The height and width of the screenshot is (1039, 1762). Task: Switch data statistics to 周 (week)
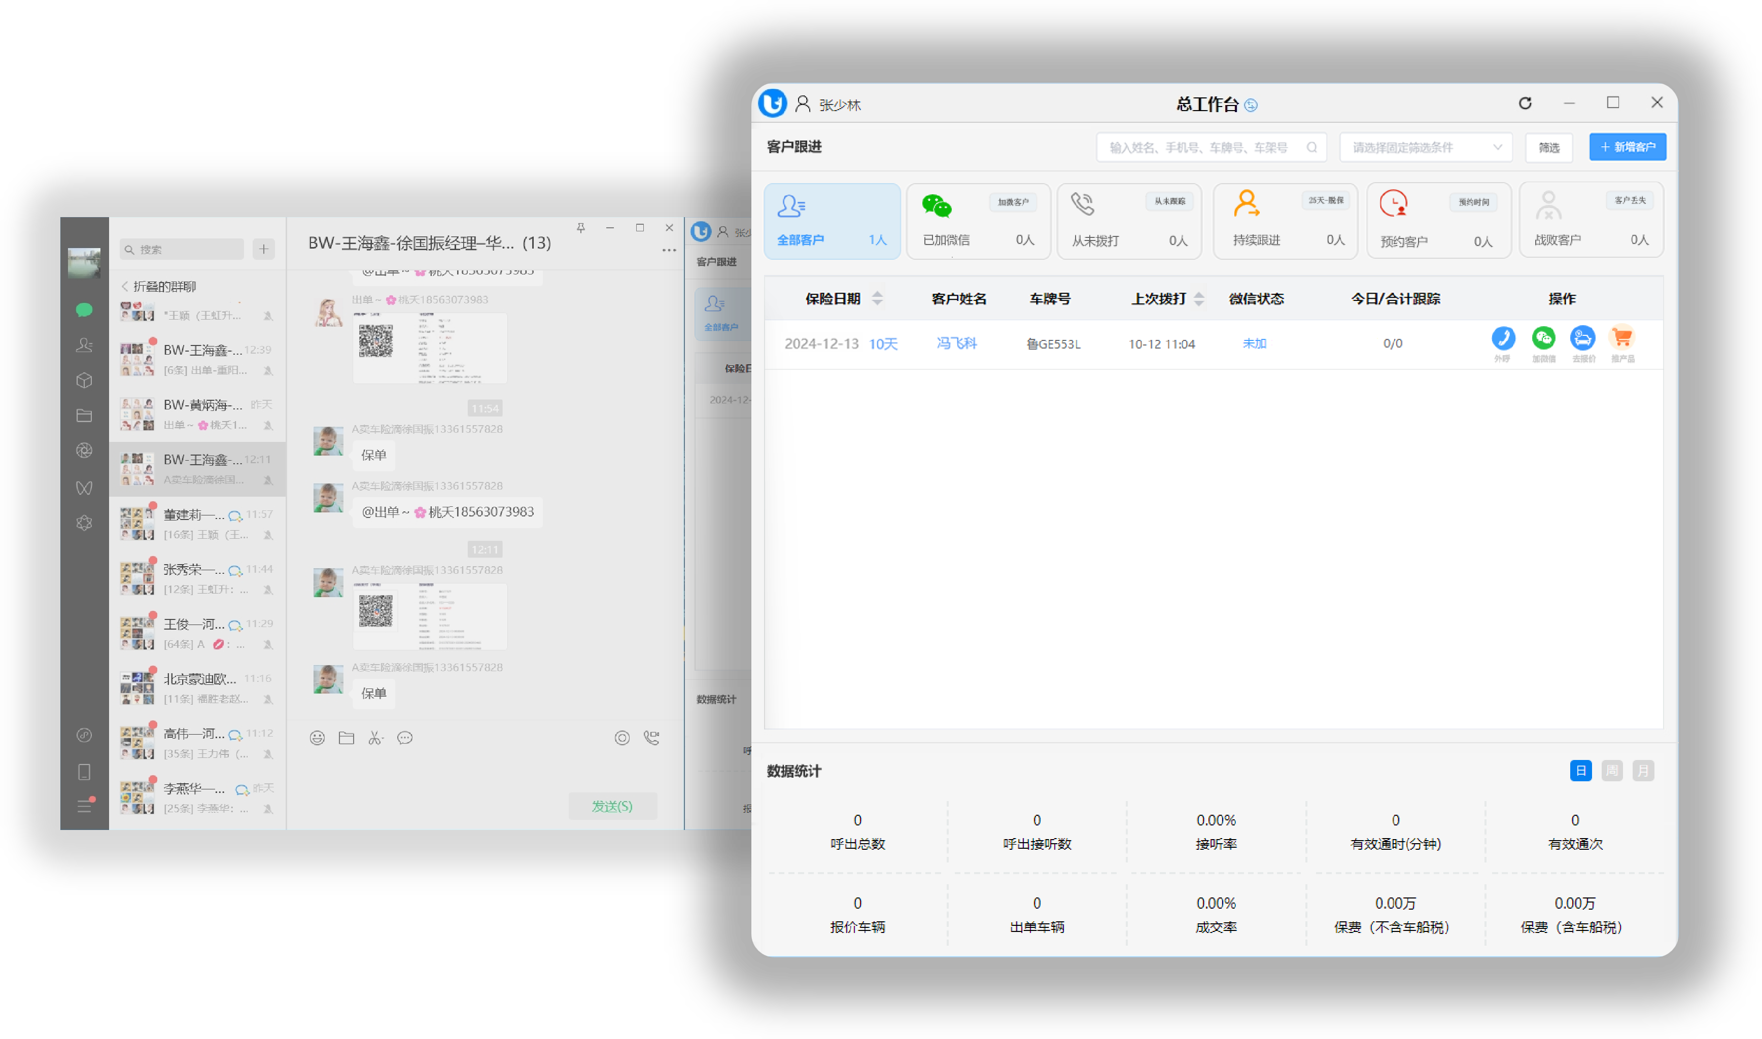click(1611, 771)
